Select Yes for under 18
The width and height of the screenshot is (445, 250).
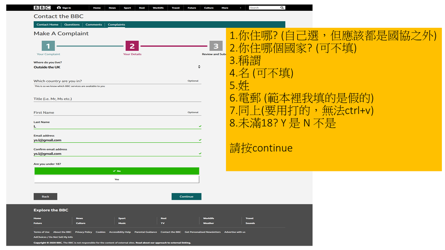coord(116,179)
